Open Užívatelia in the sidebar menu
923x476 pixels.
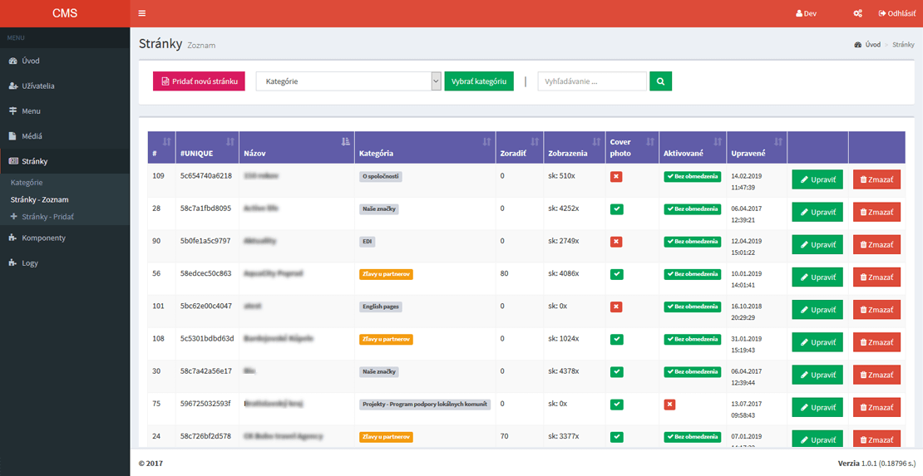65,86
